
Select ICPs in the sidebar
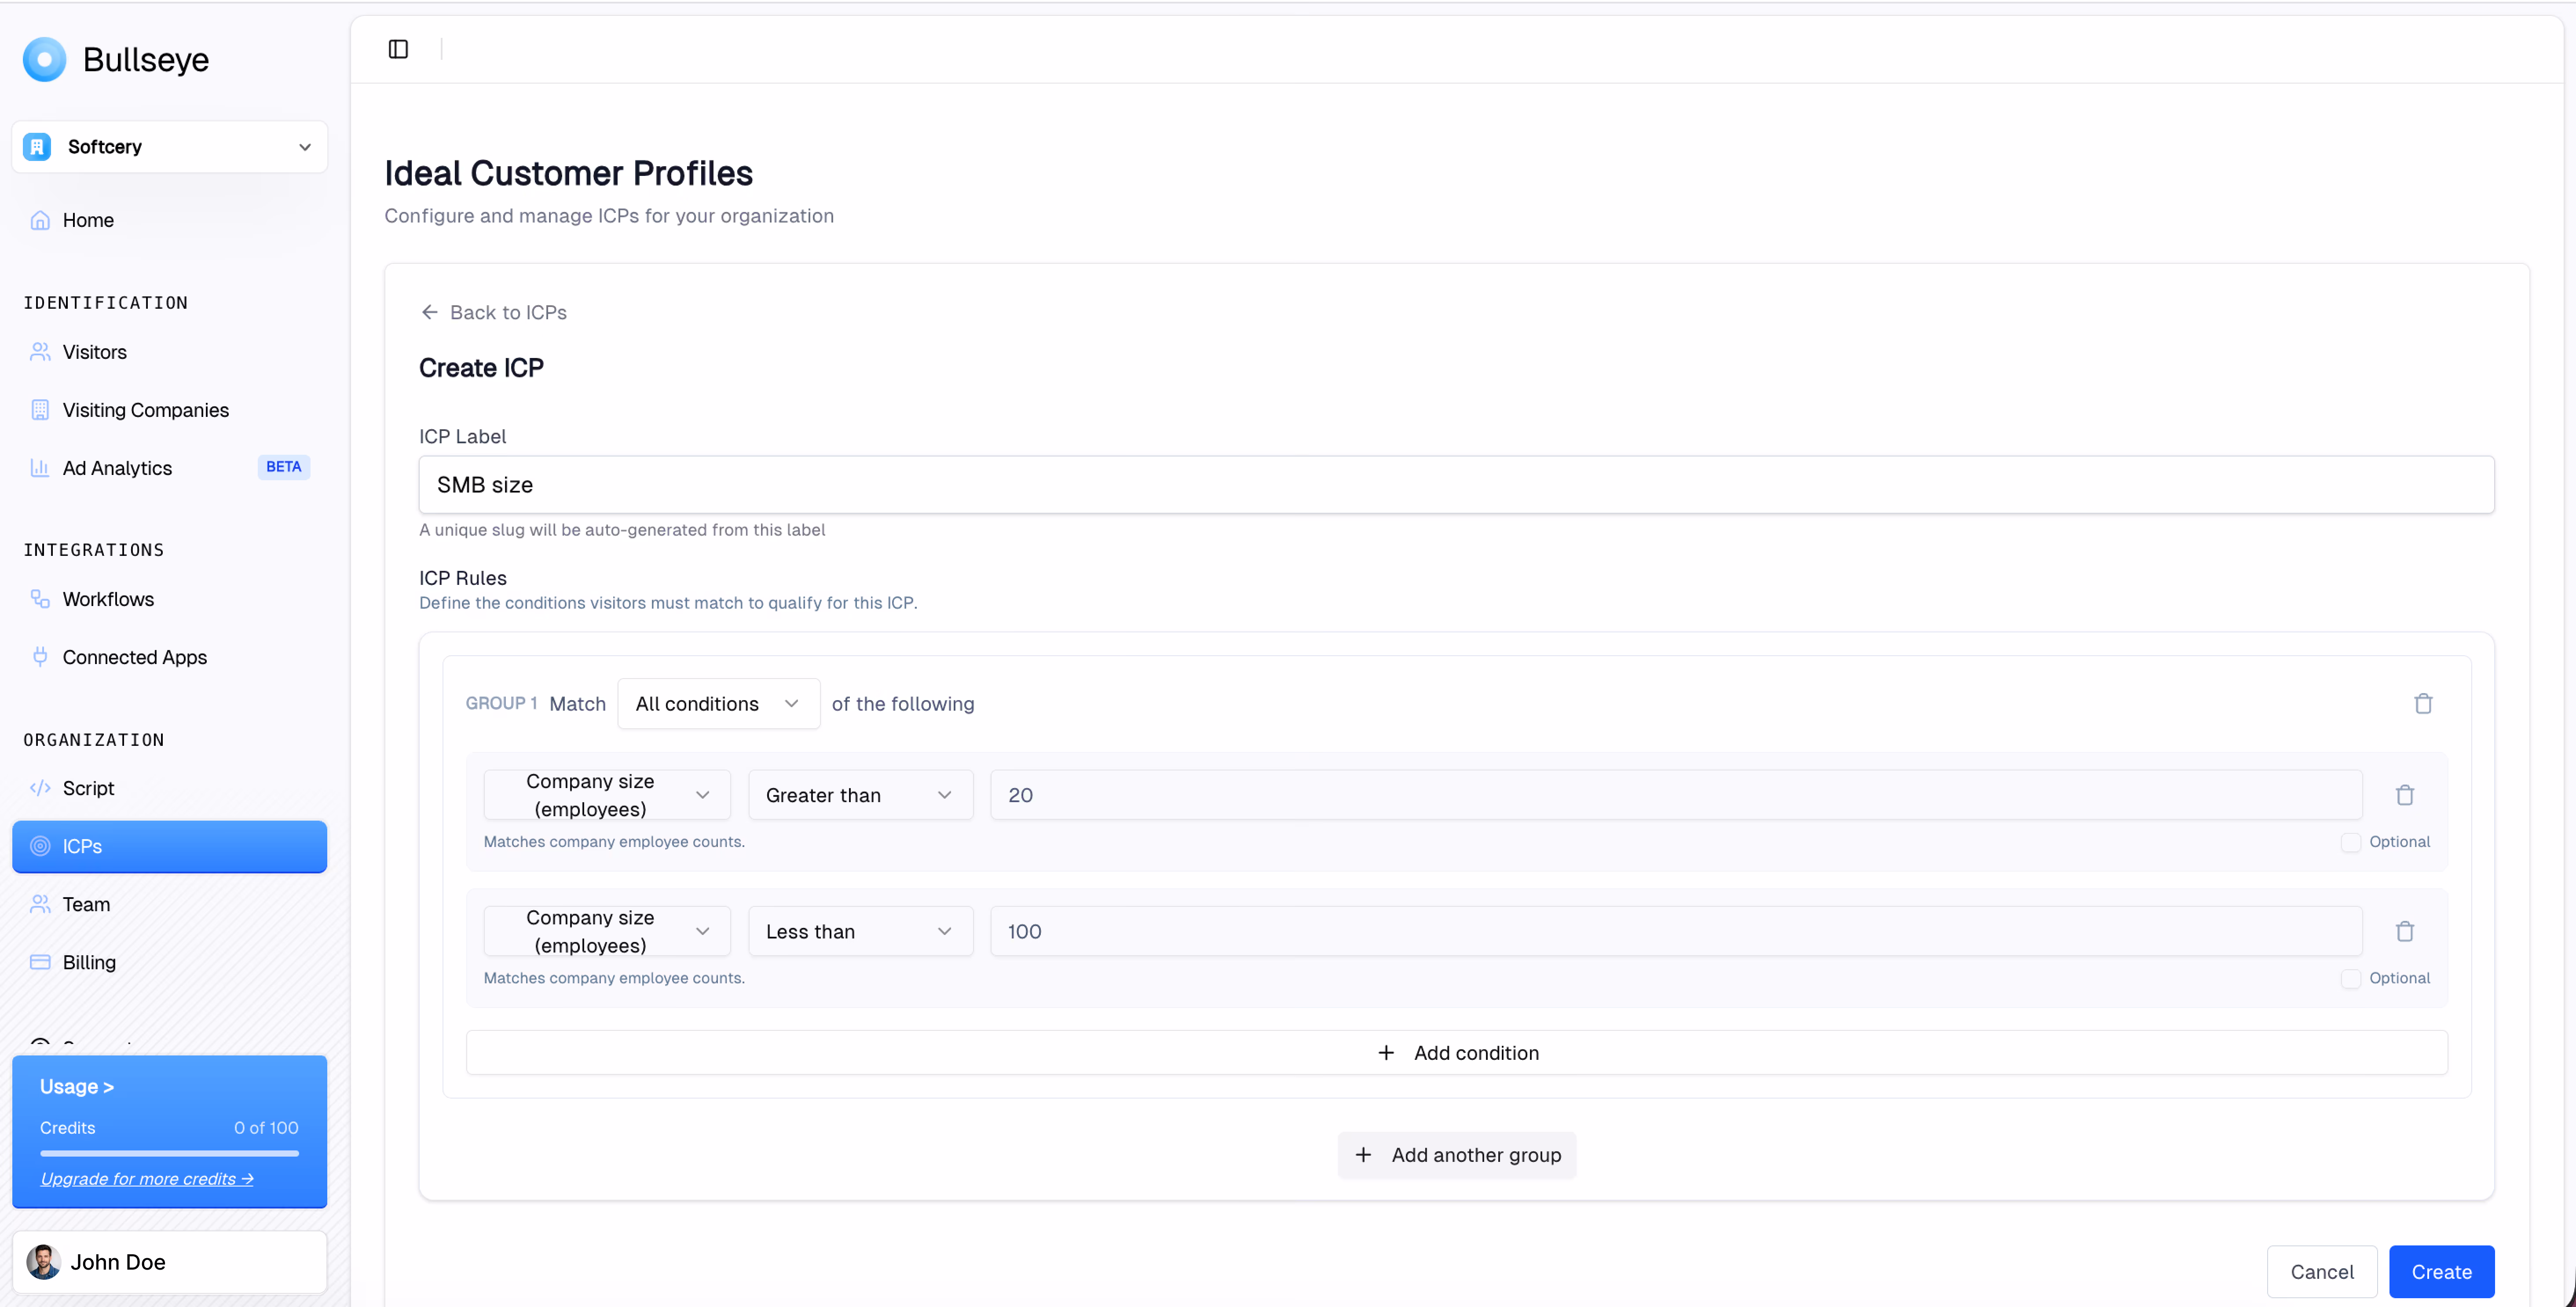point(169,846)
